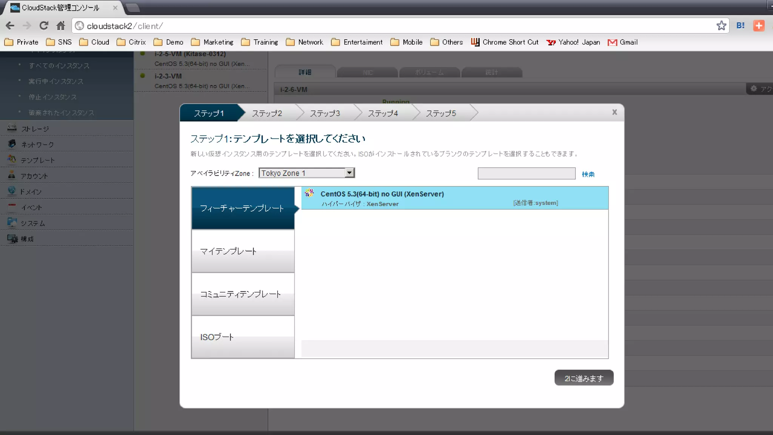Viewport: 773px width, 435px height.
Task: Click the Configuration (構成) sidebar icon
Action: point(12,239)
